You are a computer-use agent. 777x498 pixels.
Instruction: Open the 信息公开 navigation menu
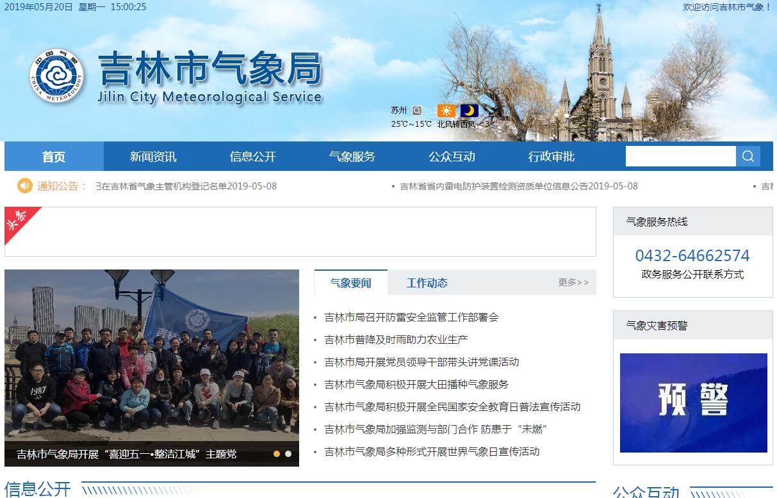coord(252,157)
